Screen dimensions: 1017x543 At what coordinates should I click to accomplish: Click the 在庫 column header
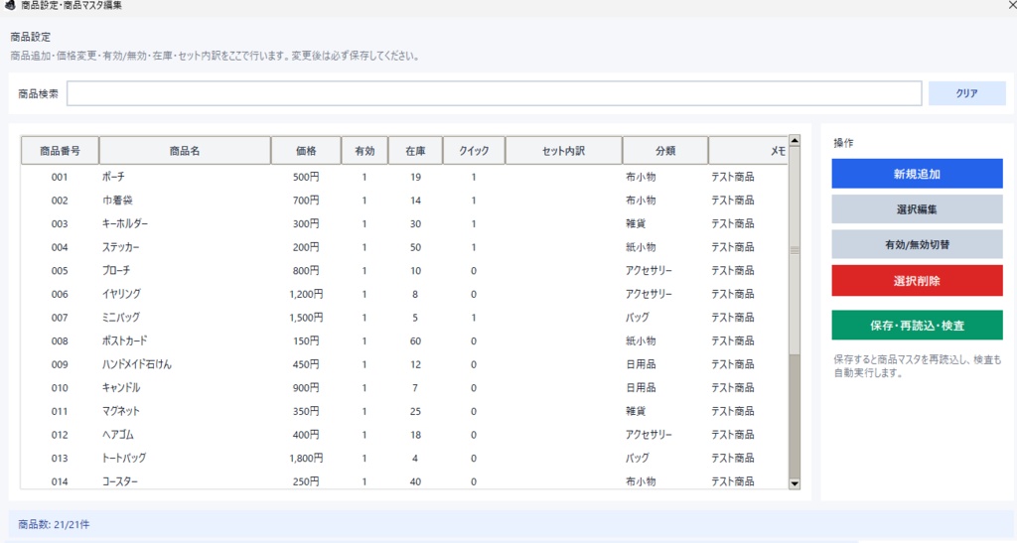pos(415,150)
